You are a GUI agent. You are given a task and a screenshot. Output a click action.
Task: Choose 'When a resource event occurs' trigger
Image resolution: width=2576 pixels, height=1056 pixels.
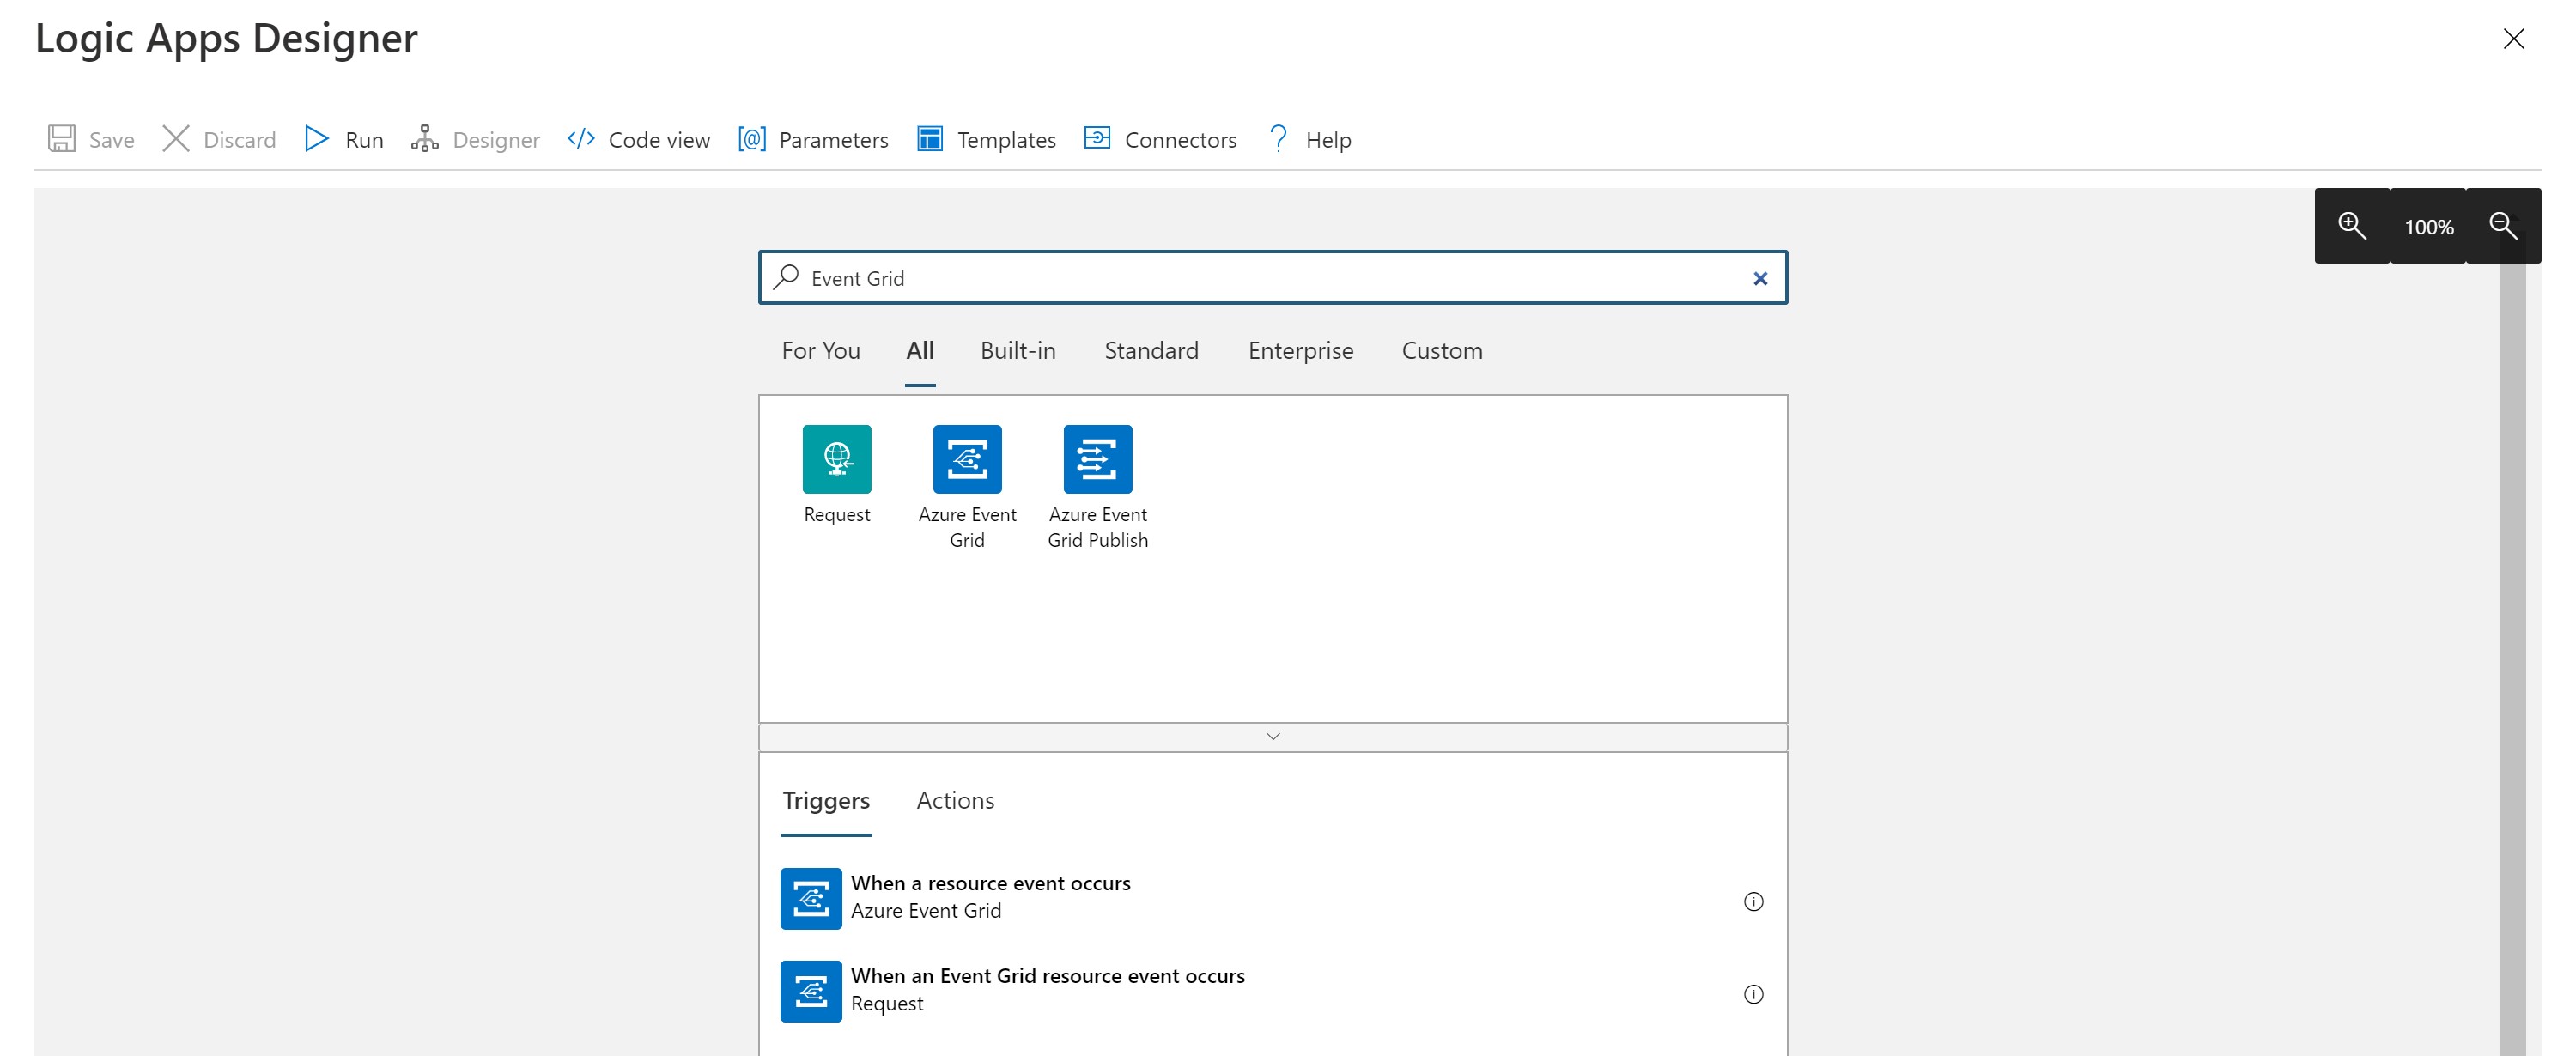point(990,896)
